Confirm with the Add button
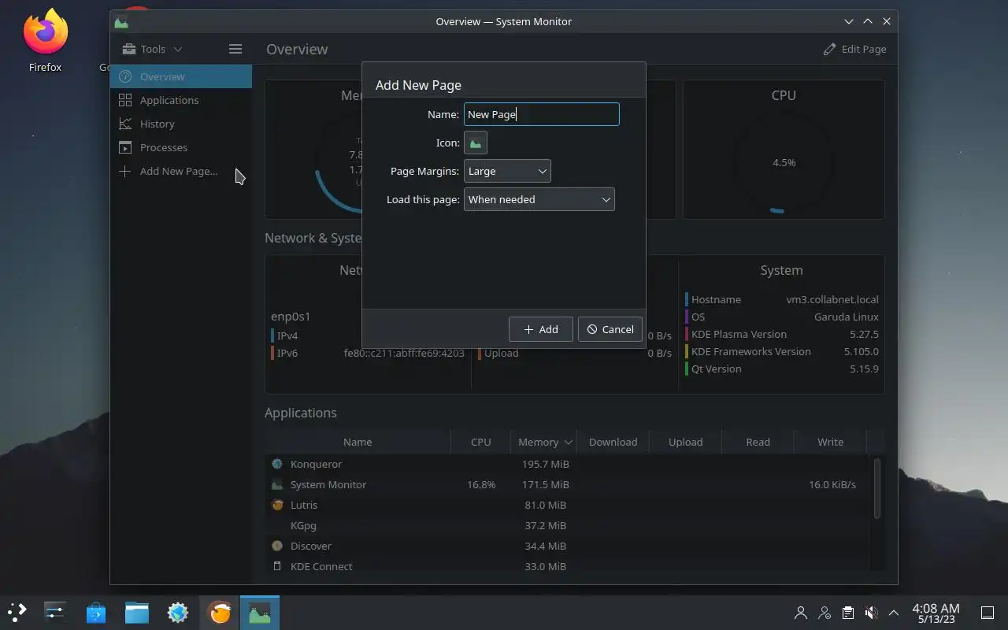The height and width of the screenshot is (630, 1008). [x=541, y=329]
